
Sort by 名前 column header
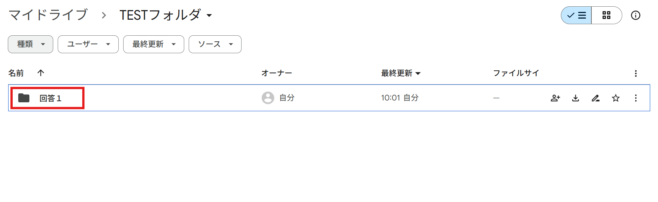tap(16, 73)
